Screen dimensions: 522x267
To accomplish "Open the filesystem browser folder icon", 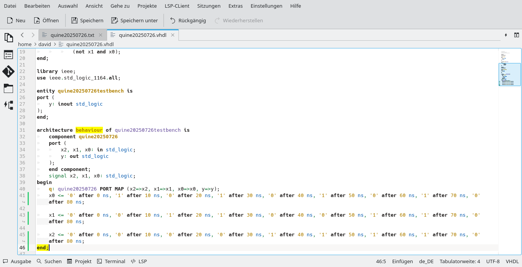I will pos(8,88).
